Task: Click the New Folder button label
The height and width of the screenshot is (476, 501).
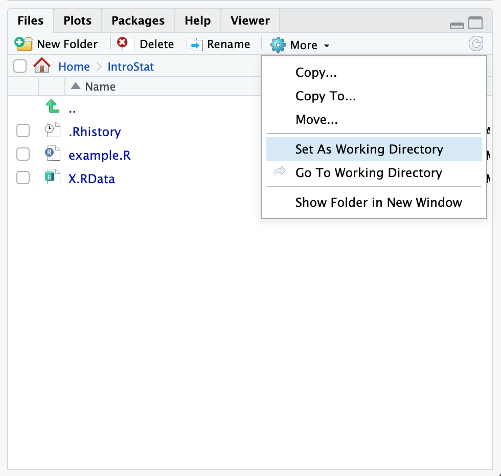Action: [x=67, y=44]
